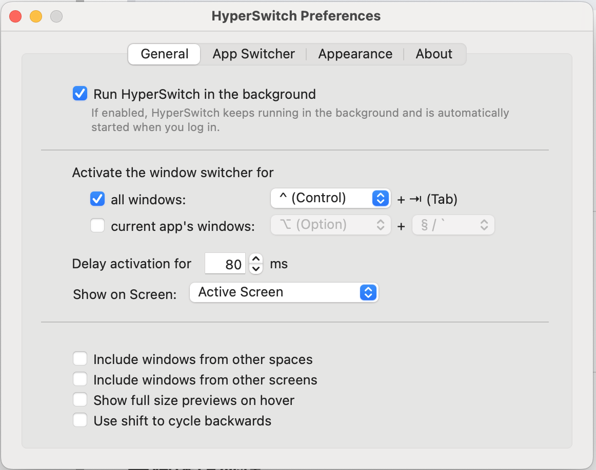This screenshot has height=470, width=596.
Task: Decrease delay activation with down stepper arrow
Action: [x=256, y=269]
